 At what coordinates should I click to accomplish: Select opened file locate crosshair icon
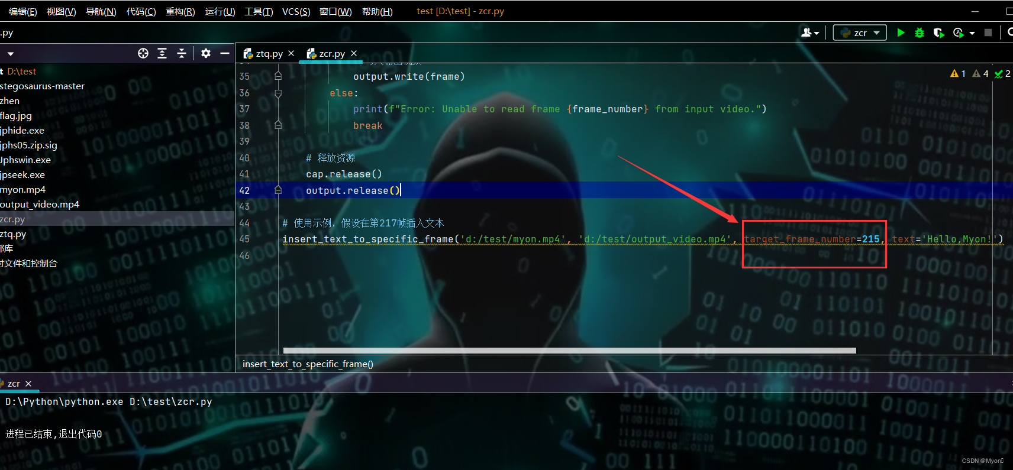pos(143,53)
